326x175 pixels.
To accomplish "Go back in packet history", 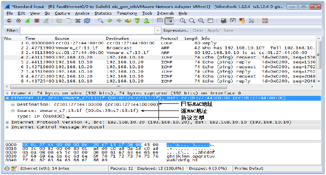I will click(110, 20).
